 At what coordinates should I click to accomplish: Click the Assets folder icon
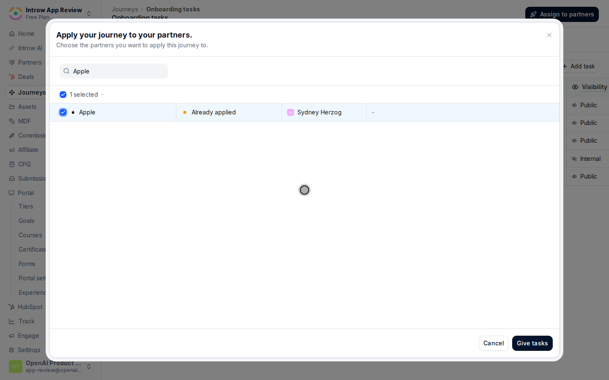pos(12,107)
